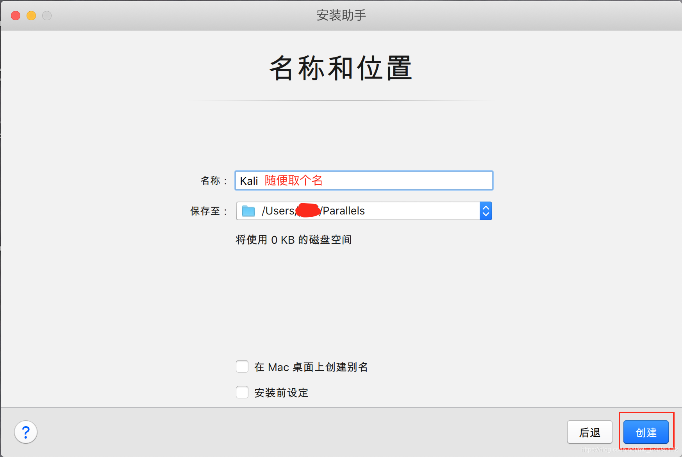This screenshot has width=682, height=457.
Task: Click the 名称和位置 heading
Action: point(341,68)
